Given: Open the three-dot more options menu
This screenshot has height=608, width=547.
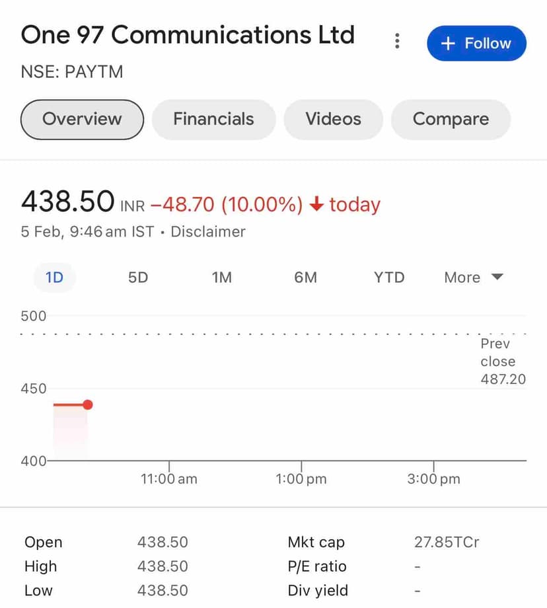Looking at the screenshot, I should [x=397, y=42].
